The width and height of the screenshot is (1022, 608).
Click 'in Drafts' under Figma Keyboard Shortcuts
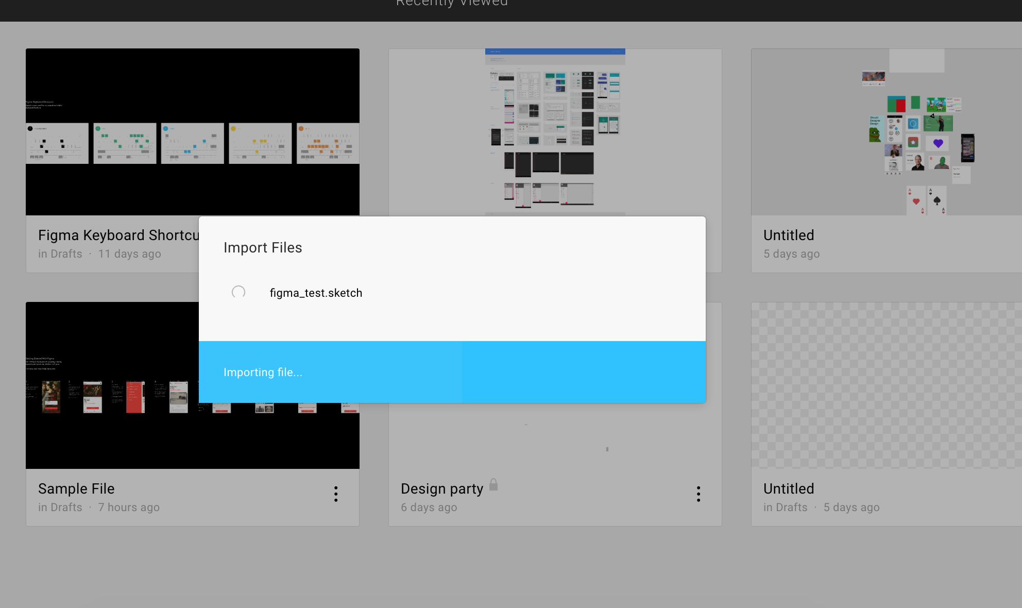point(60,254)
